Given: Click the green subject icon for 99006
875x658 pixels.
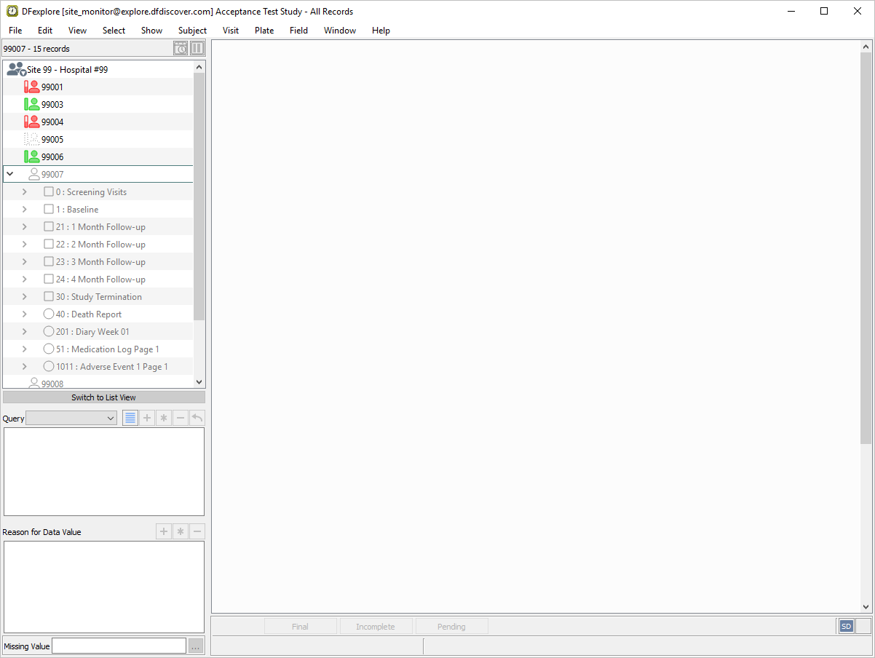Looking at the screenshot, I should (31, 156).
